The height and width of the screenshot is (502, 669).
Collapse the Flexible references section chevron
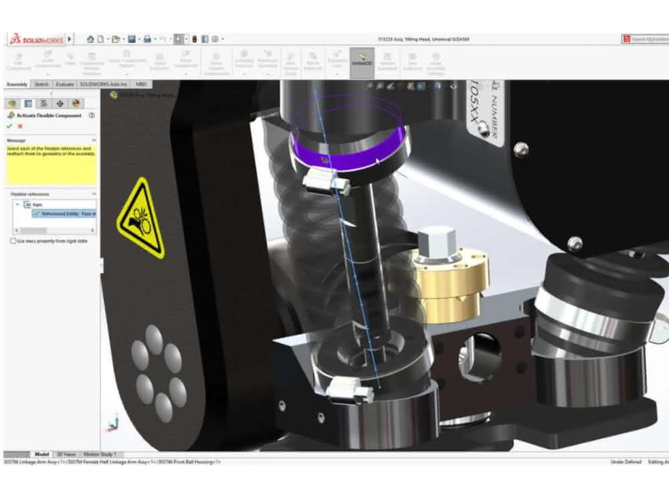coord(94,194)
